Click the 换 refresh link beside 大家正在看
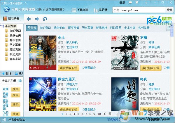The image size is (175, 123). (x=20, y=81)
